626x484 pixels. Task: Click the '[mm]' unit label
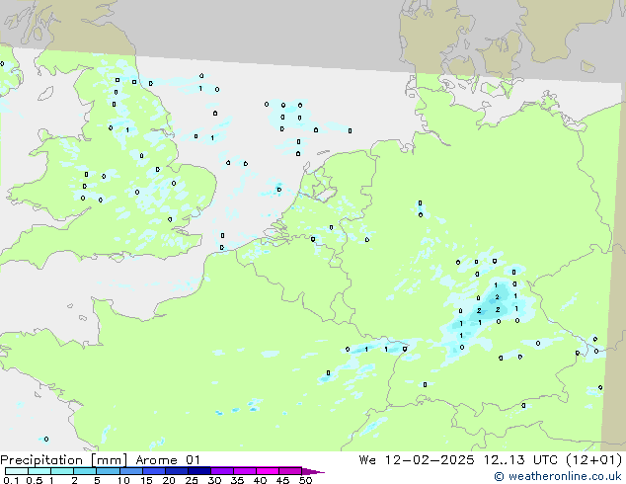109,460
